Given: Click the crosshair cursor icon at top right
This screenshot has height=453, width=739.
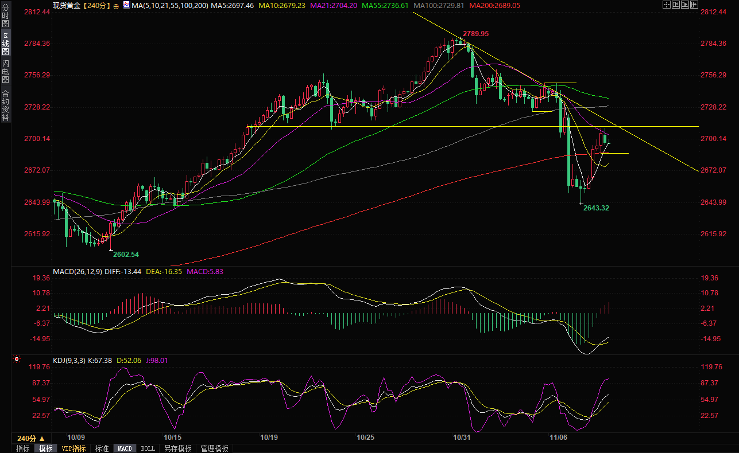Looking at the screenshot, I should click(x=666, y=5).
